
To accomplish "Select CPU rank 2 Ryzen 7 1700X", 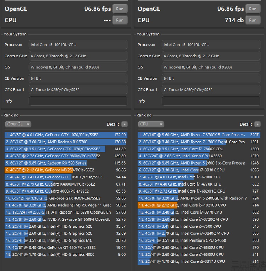I will coord(199,142).
